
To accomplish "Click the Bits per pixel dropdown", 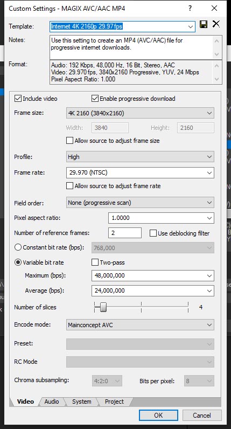I will 199,381.
